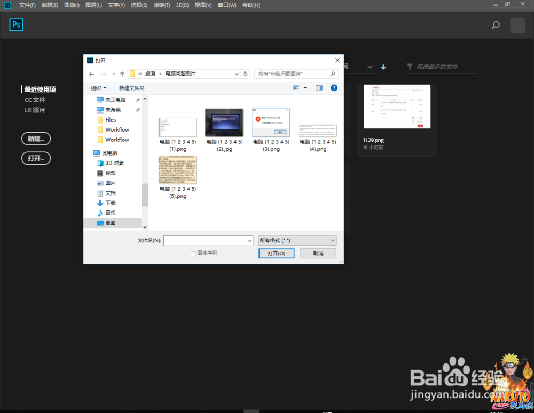The height and width of the screenshot is (413, 534).
Task: Select the CC 文件 tab
Action: pyautogui.click(x=35, y=100)
